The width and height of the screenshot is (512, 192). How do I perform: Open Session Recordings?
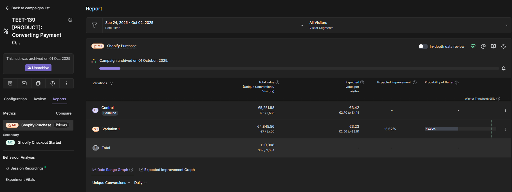(27, 168)
